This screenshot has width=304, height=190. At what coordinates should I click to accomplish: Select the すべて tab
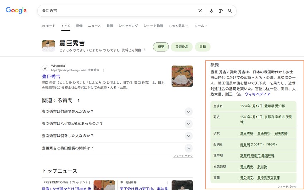point(66,26)
